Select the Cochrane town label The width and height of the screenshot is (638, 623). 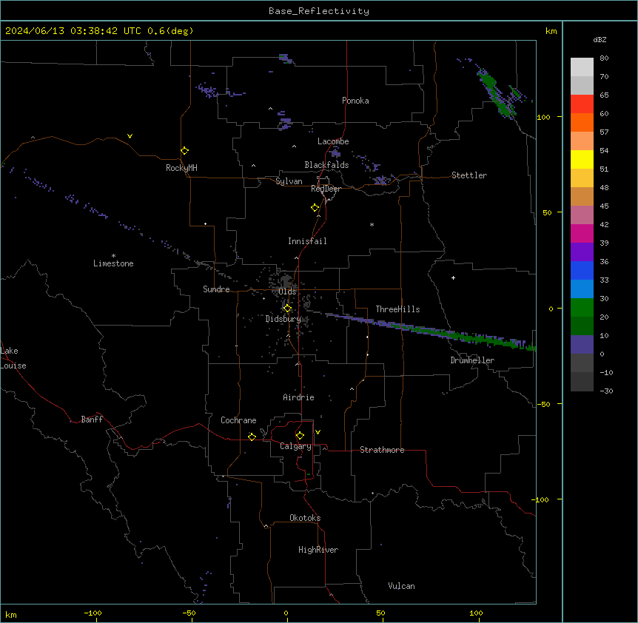coord(238,420)
